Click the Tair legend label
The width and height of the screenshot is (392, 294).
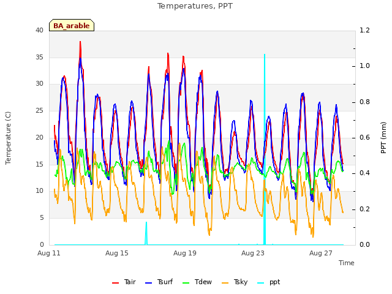(130, 282)
